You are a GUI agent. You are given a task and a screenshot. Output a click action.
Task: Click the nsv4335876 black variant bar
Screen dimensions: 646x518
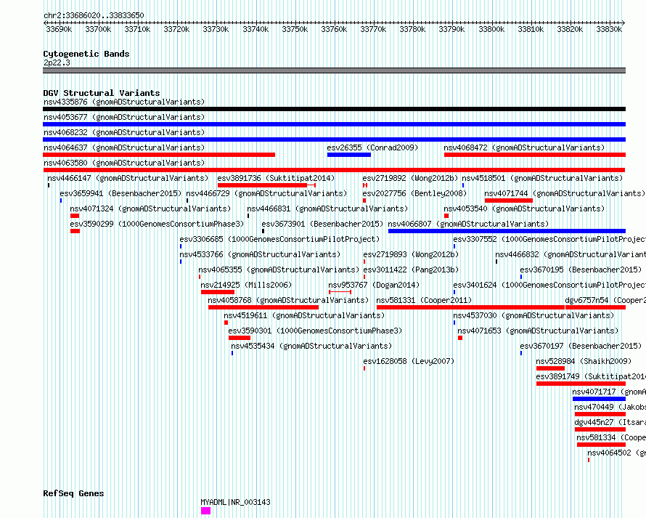(334, 109)
